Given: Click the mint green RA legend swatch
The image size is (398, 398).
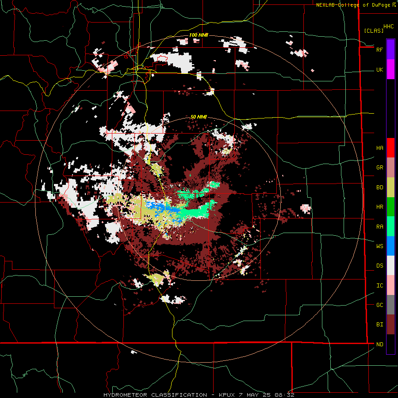Looking at the screenshot, I should [x=390, y=226].
